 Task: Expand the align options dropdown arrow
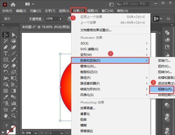click(161, 19)
